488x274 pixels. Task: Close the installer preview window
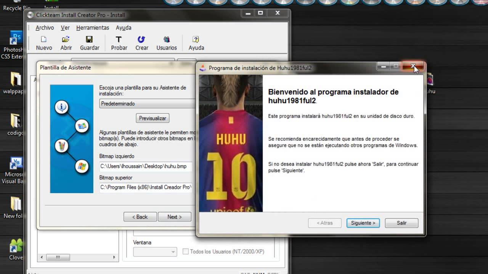tap(414, 67)
